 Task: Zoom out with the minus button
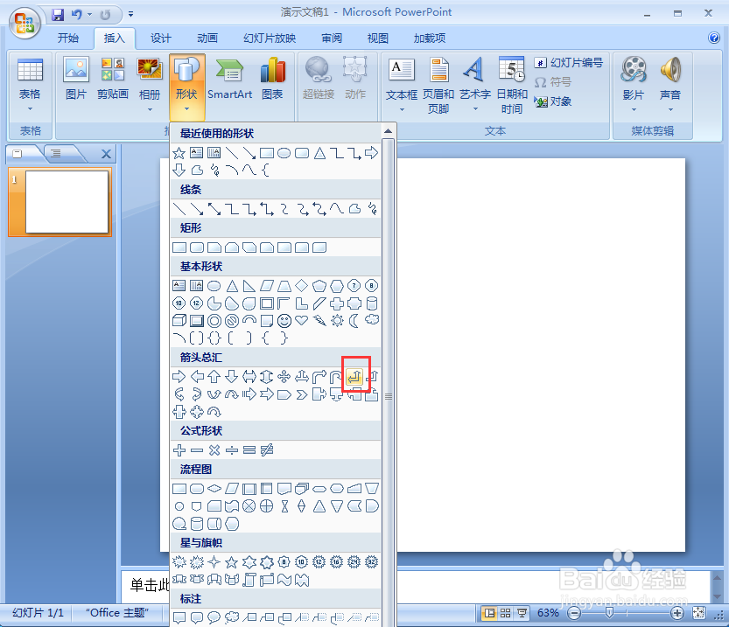(x=575, y=614)
